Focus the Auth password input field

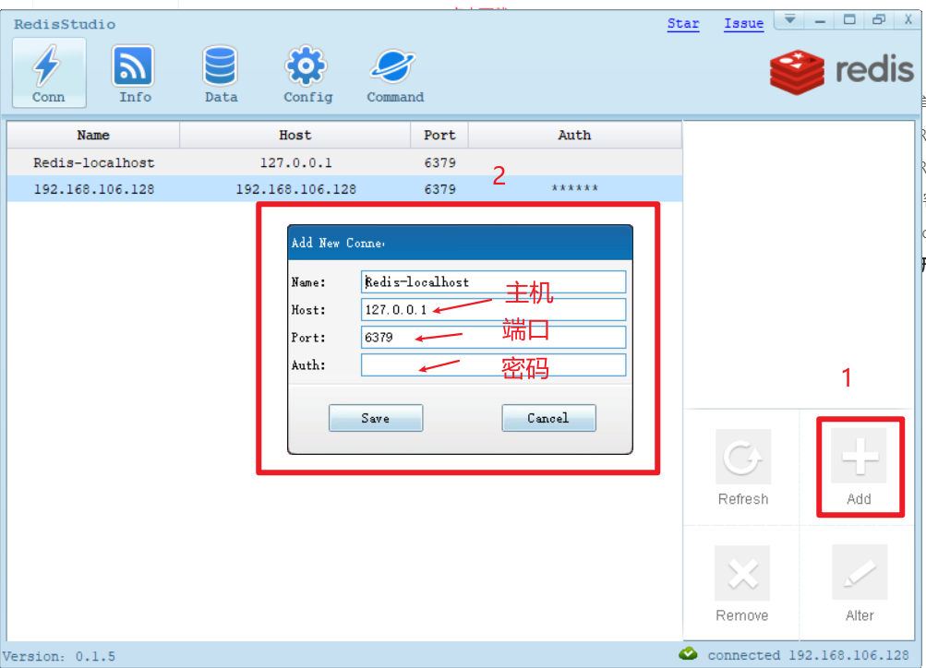point(493,364)
